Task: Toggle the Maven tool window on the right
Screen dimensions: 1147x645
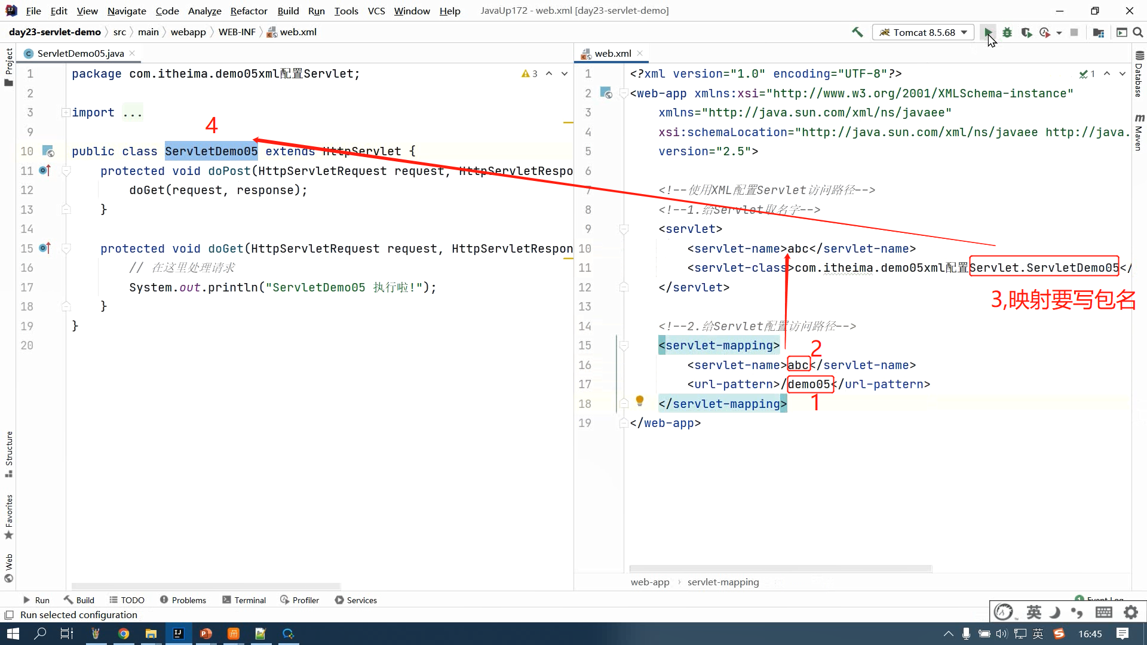Action: pos(1139,132)
